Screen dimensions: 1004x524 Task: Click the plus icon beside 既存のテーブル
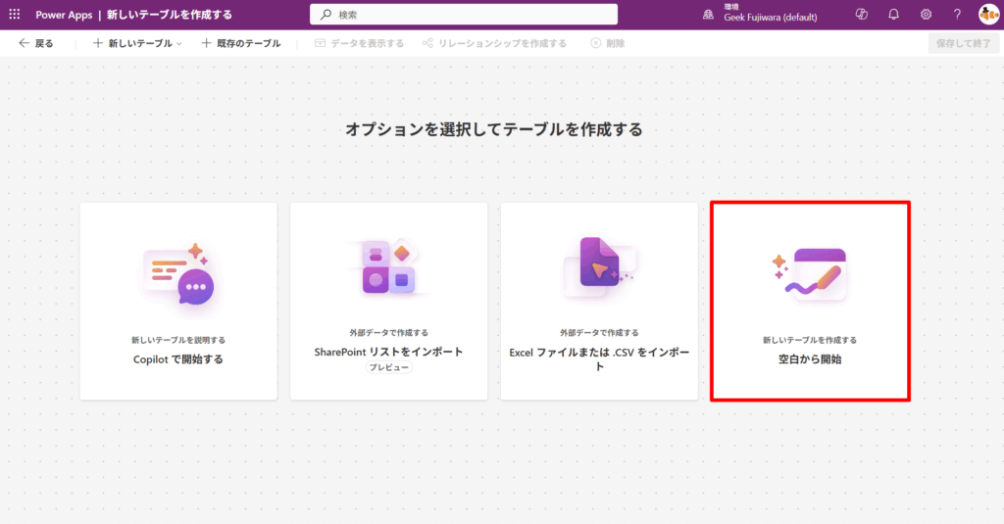point(206,43)
